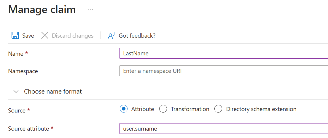Click the Save text in toolbar
The image size is (328, 138).
click(x=28, y=36)
